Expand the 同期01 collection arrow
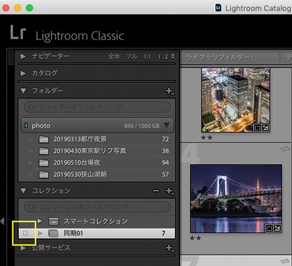This screenshot has width=292, height=266. 40,233
